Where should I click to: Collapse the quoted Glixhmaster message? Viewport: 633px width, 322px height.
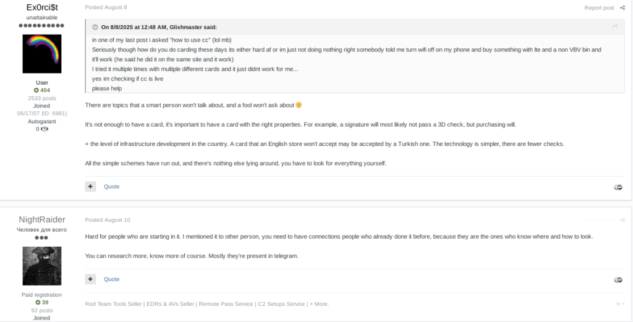coord(95,27)
